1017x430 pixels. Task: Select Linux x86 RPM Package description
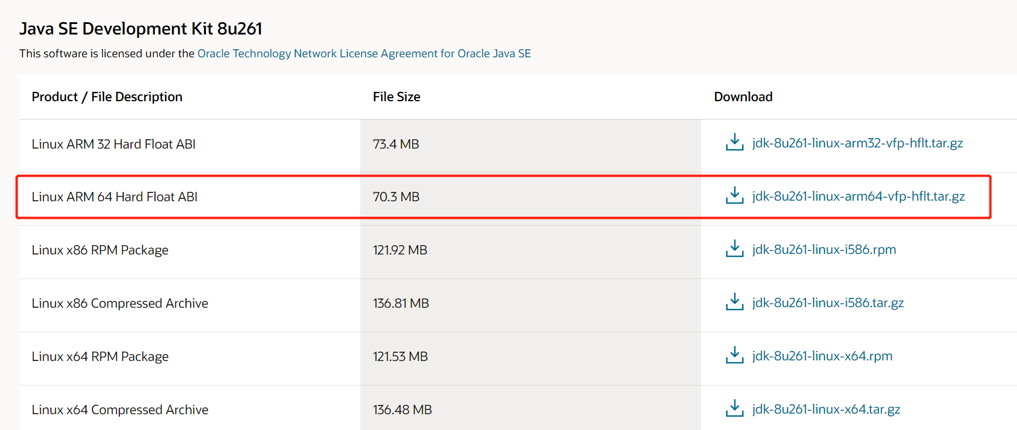[x=100, y=250]
